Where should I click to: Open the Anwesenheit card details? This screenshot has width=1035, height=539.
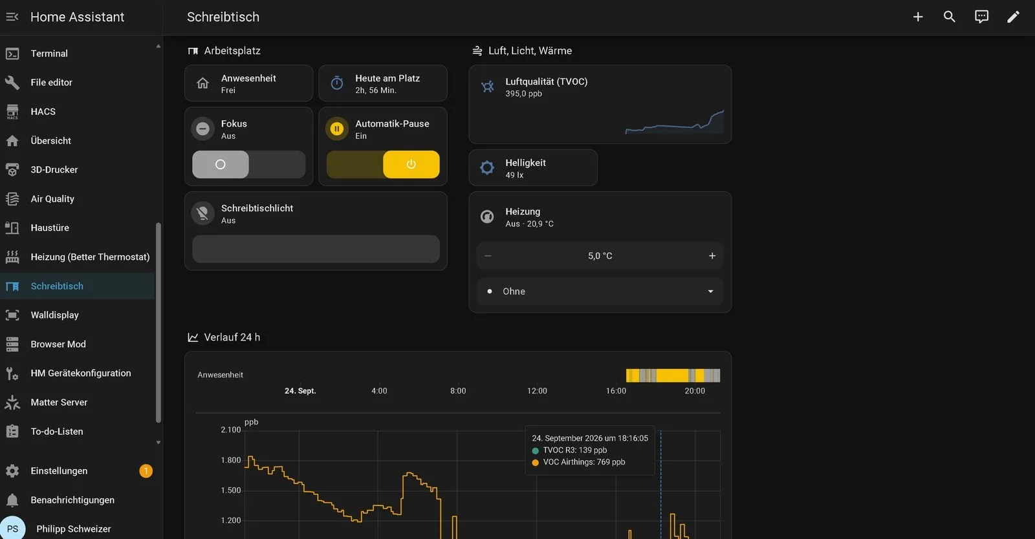tap(249, 83)
